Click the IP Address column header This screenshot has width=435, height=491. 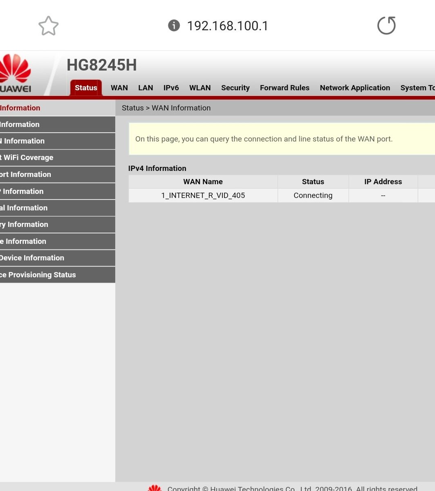[383, 182]
